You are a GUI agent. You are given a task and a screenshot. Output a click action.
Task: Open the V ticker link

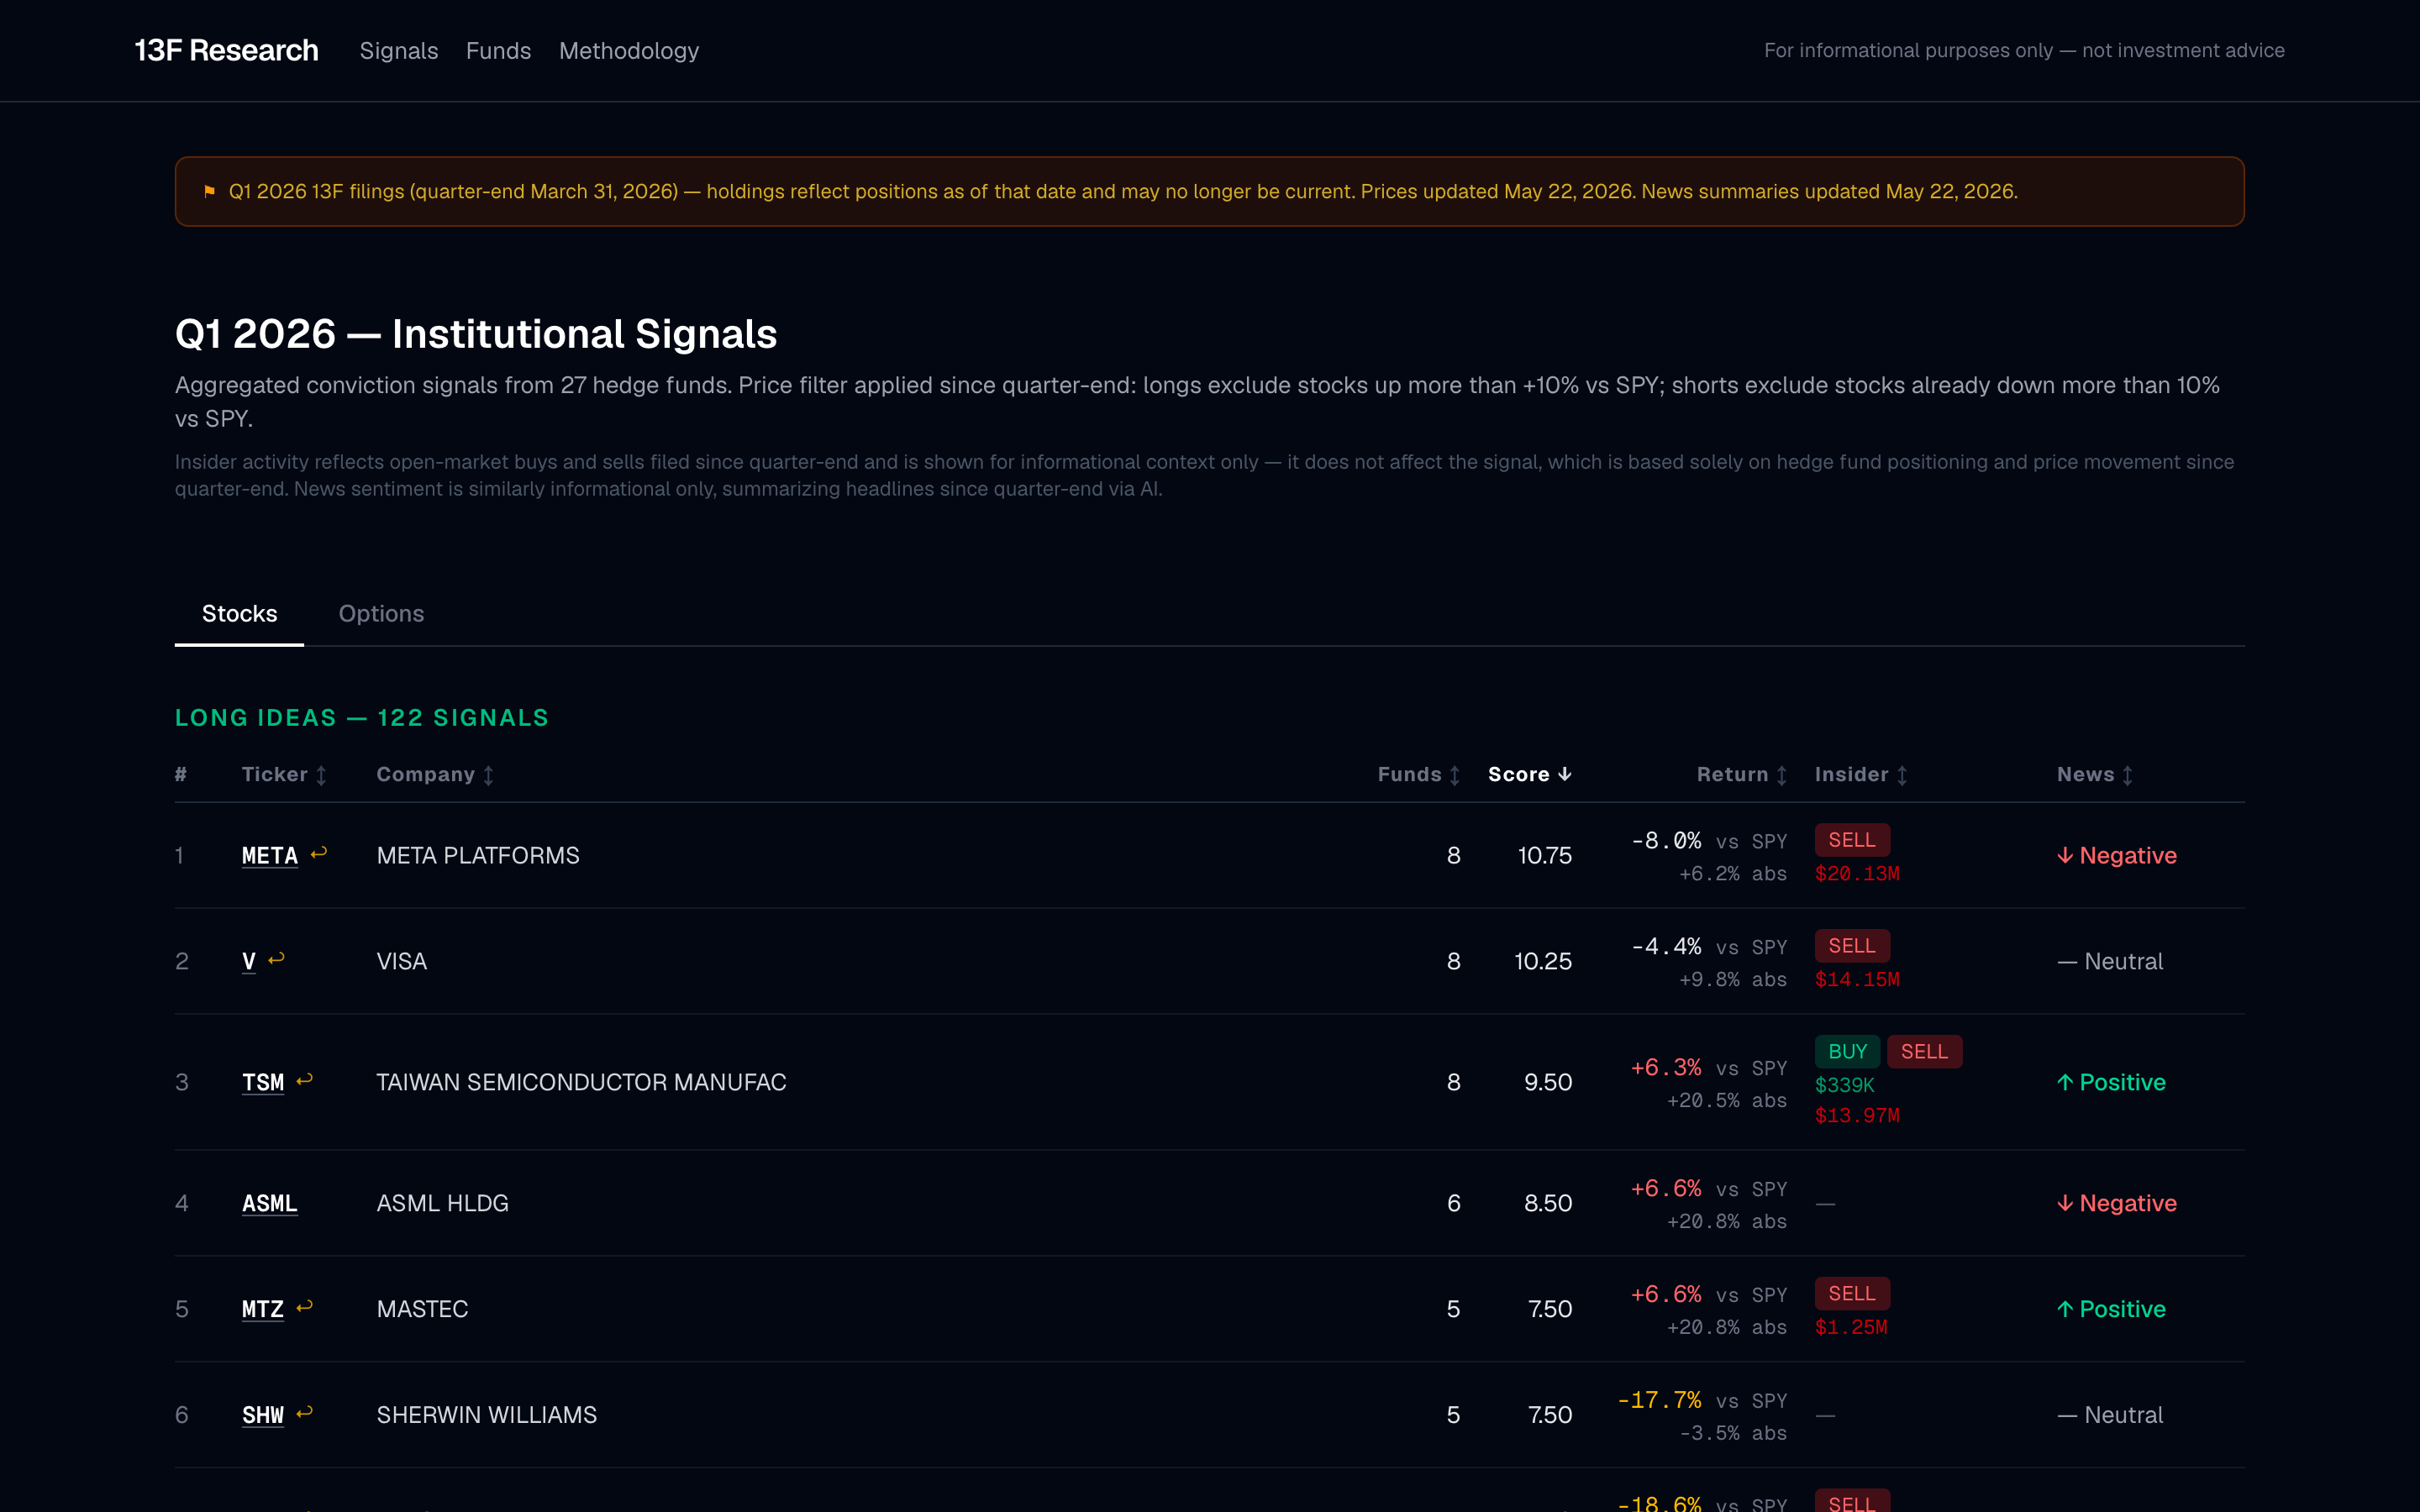(249, 962)
